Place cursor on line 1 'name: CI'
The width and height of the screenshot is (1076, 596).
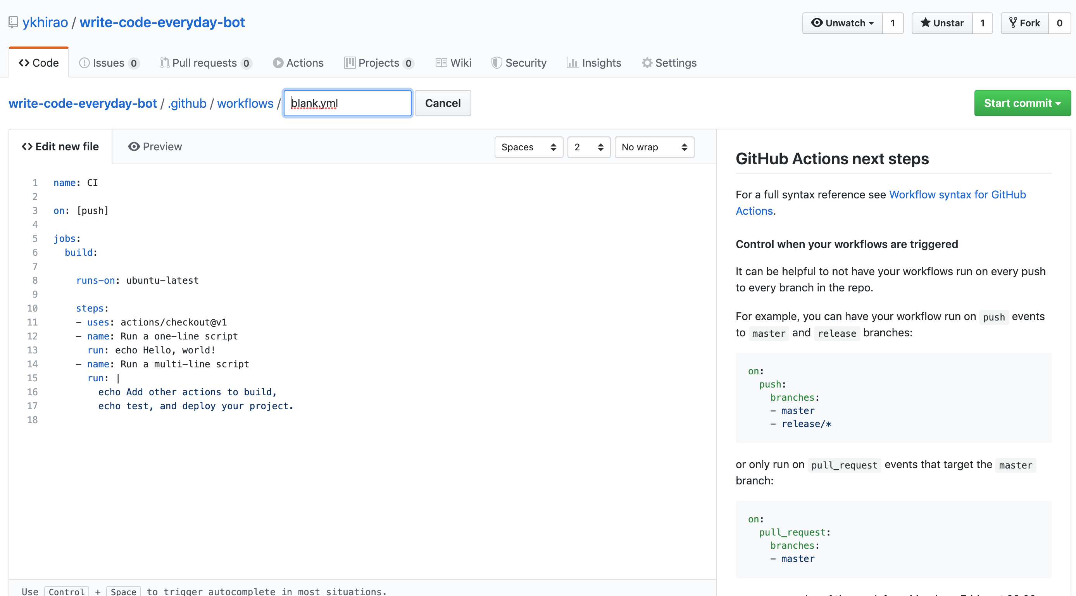click(x=76, y=183)
